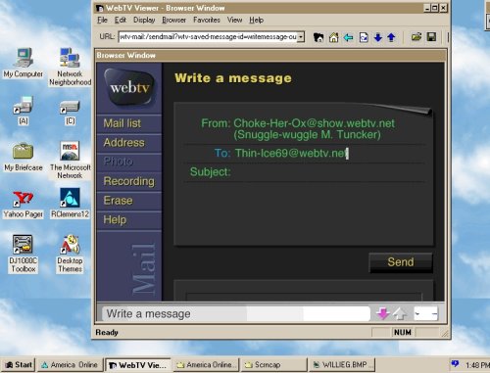Click the Send button
This screenshot has width=490, height=373.
click(x=401, y=262)
